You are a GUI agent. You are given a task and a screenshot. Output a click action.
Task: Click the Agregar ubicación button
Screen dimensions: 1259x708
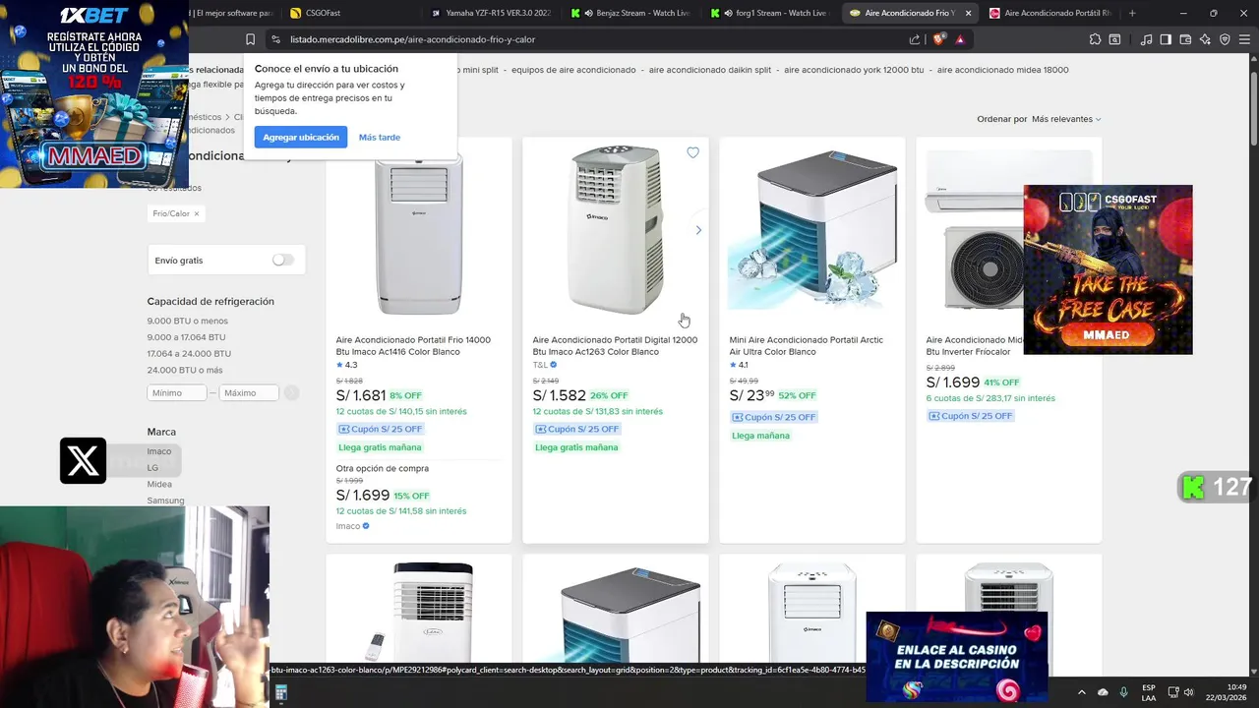point(301,138)
